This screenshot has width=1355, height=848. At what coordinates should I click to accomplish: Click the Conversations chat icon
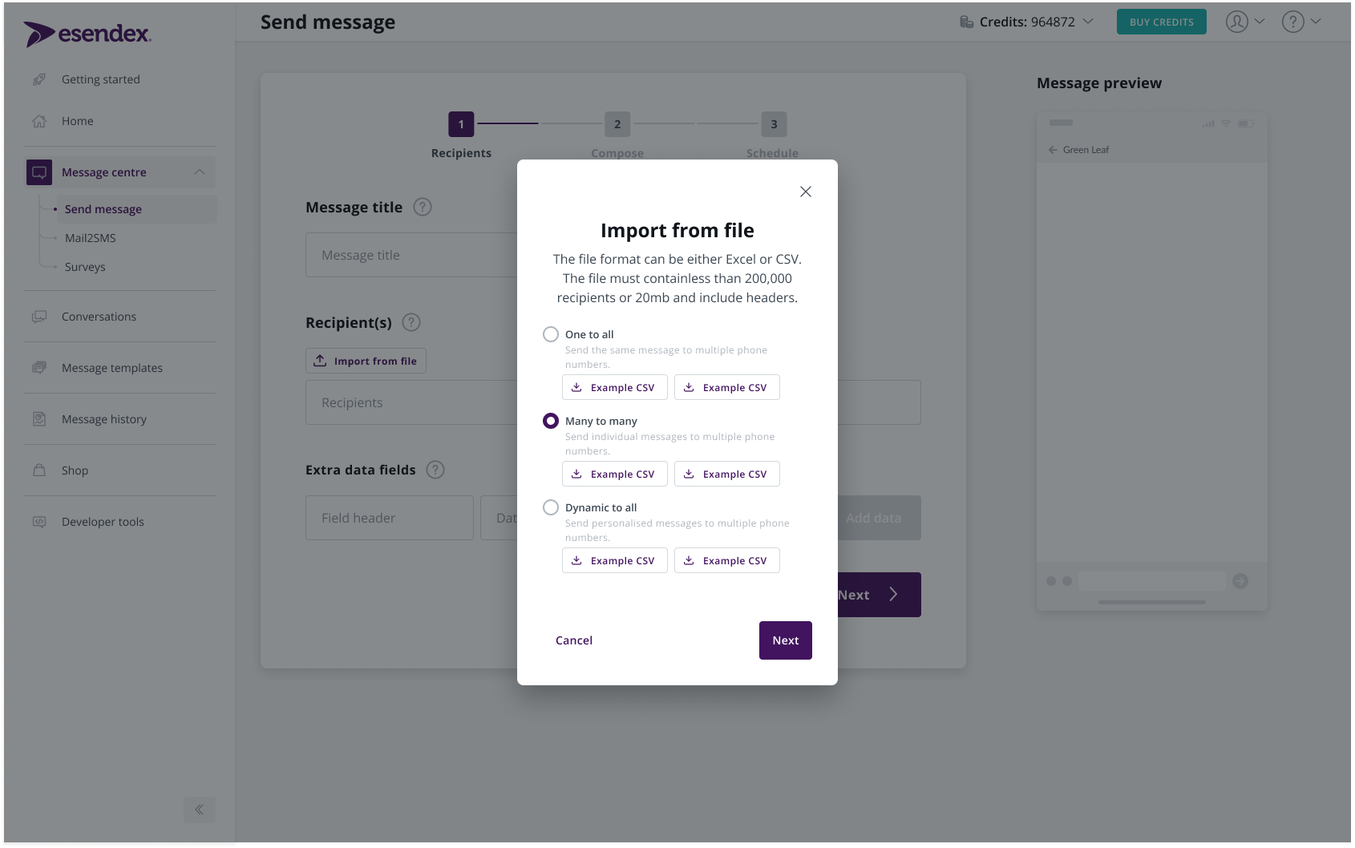38,317
